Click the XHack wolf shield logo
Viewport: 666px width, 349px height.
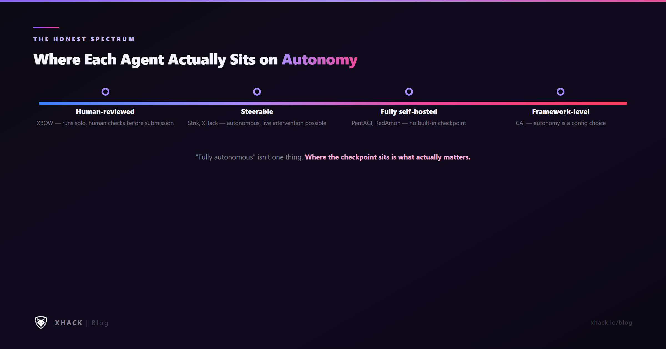pos(41,322)
